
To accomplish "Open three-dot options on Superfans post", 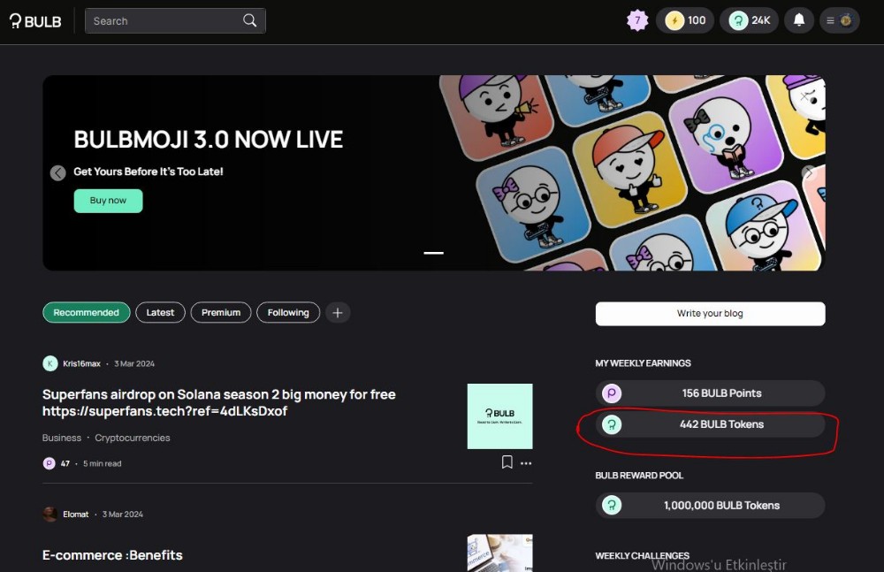I will click(x=526, y=463).
